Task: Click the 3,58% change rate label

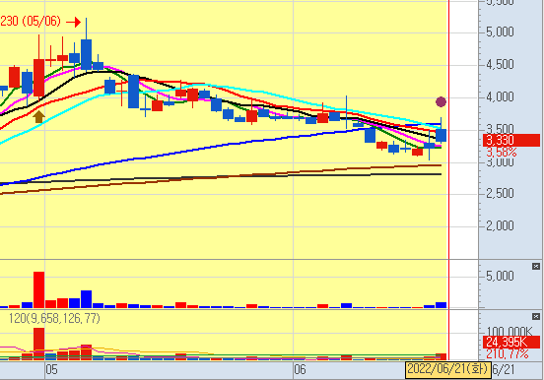Action: [x=502, y=153]
